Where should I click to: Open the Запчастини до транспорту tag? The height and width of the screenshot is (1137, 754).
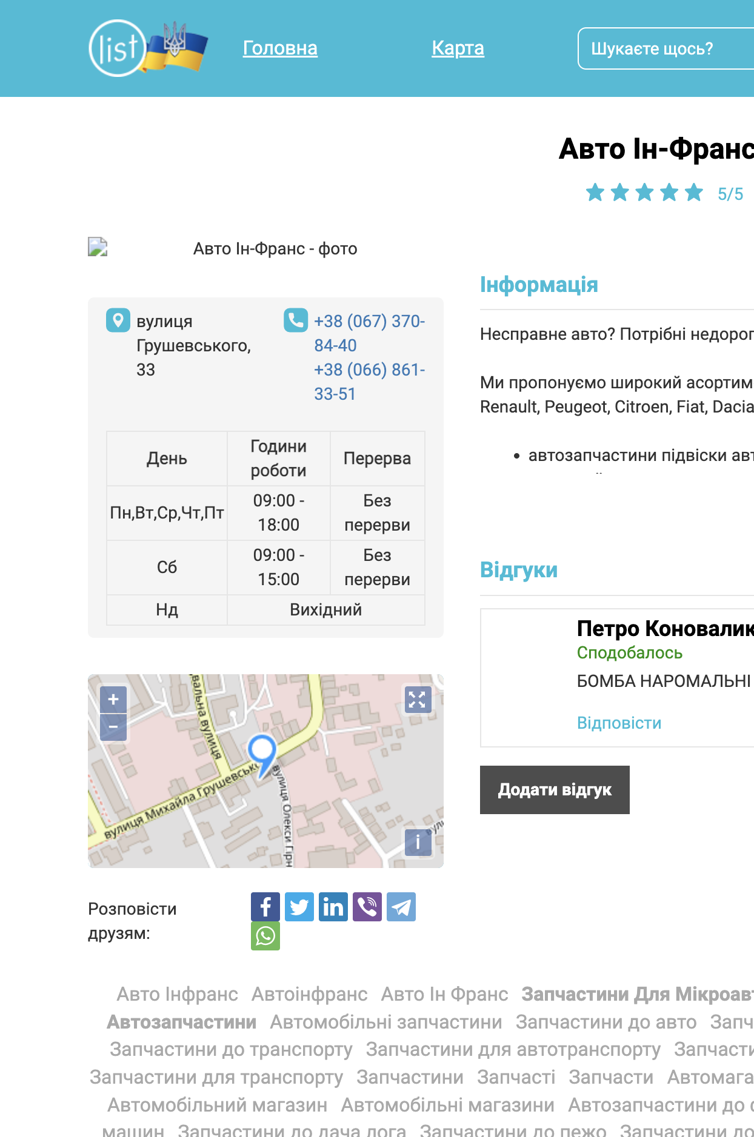pos(231,1049)
